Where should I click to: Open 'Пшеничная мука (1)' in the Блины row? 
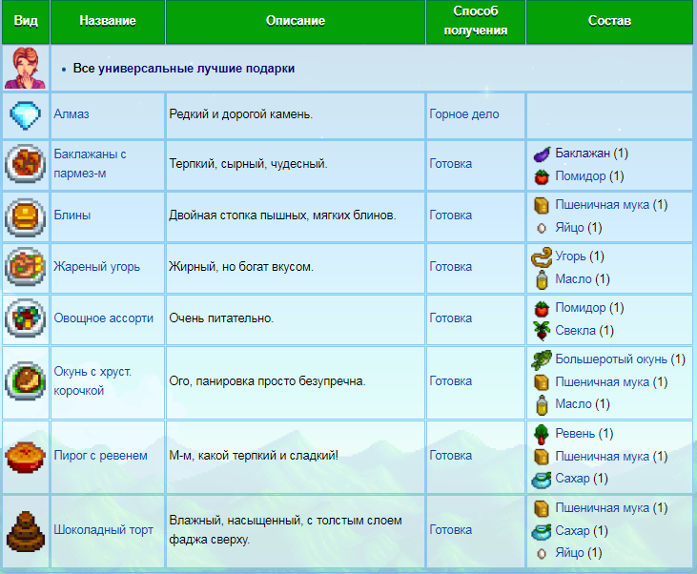(x=611, y=205)
